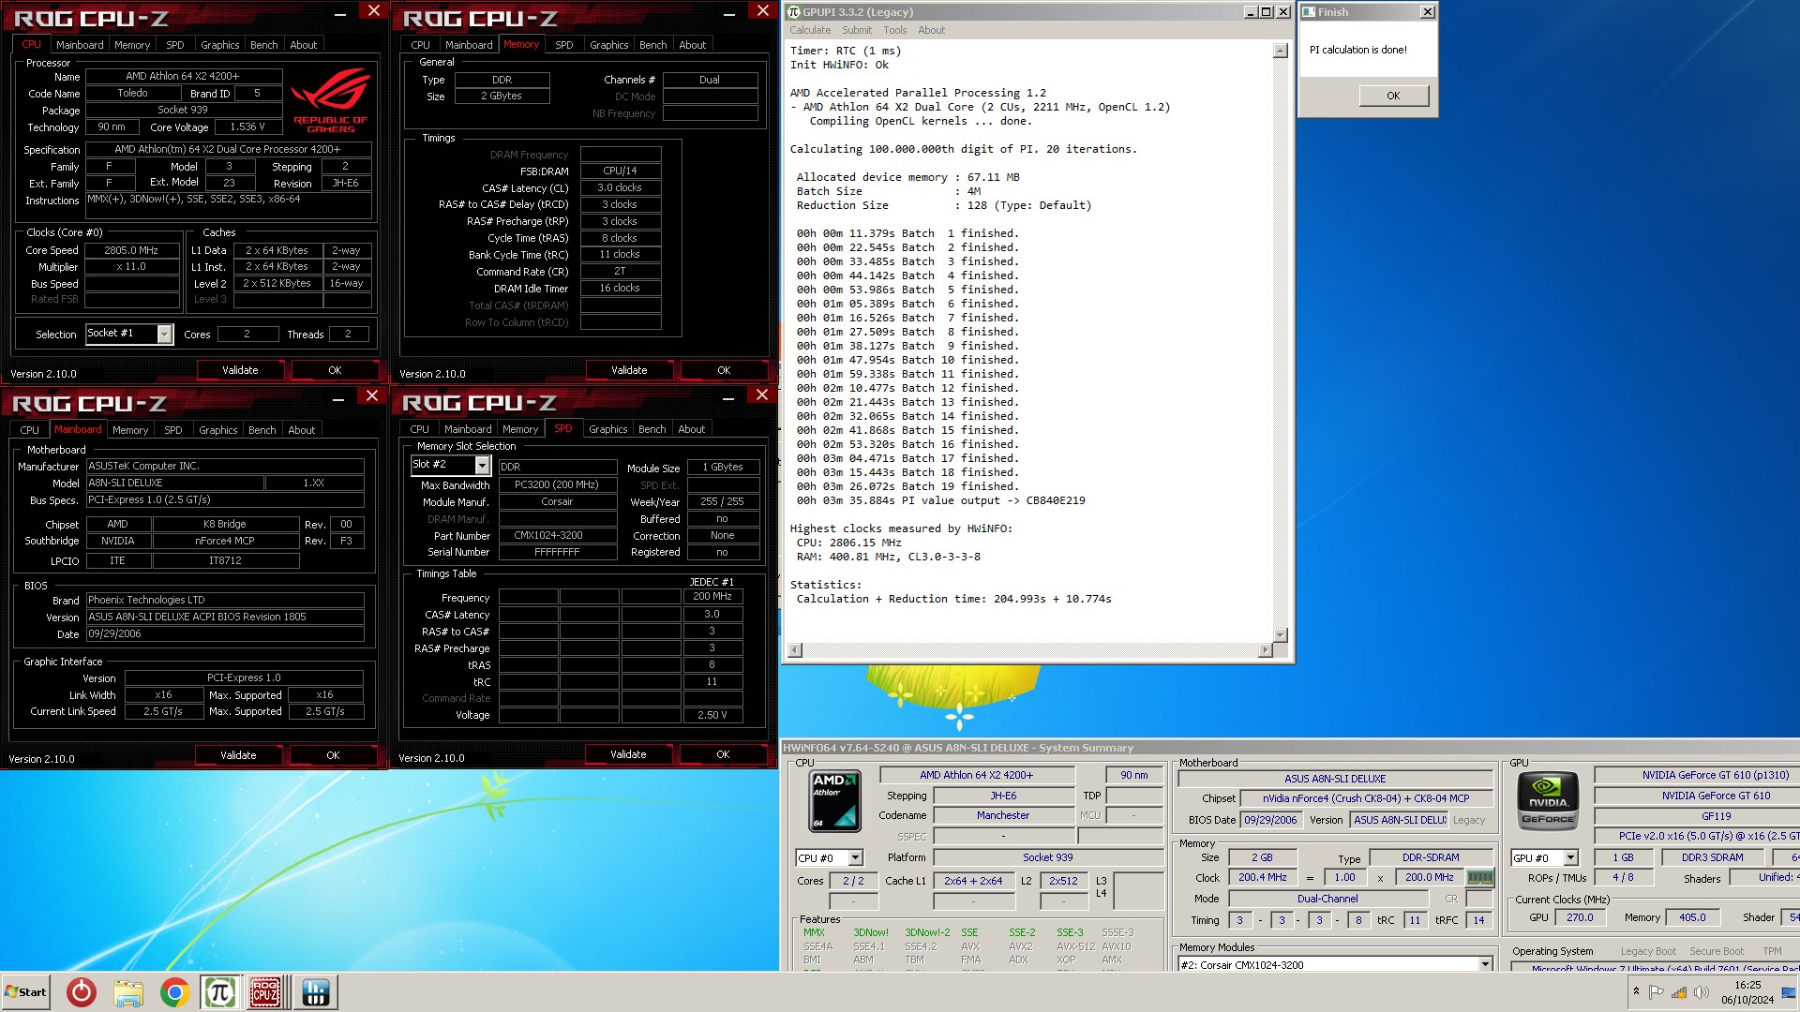Click Validate in the SPD CPU-Z window
1800x1012 pixels.
pos(628,754)
